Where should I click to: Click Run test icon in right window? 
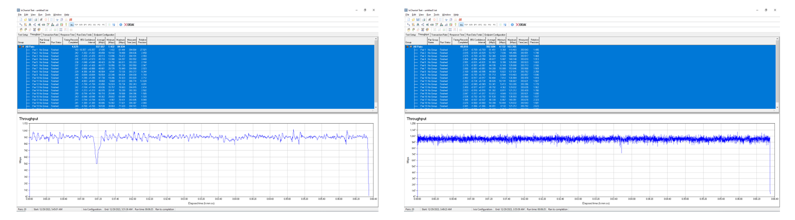(x=429, y=20)
